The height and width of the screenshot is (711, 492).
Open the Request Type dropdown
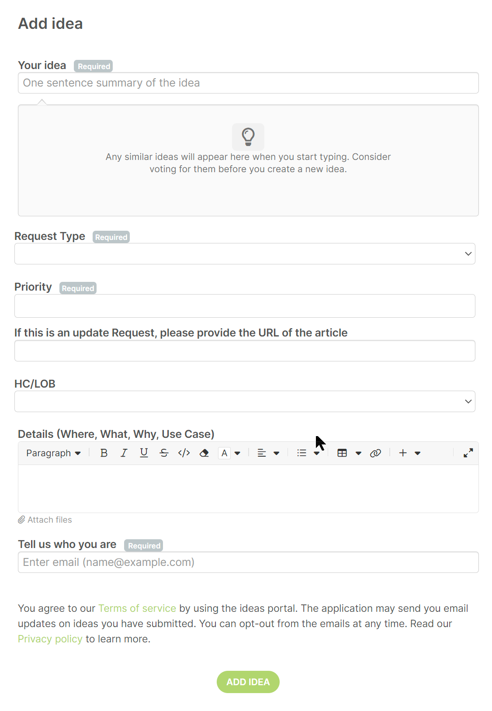pos(245,254)
